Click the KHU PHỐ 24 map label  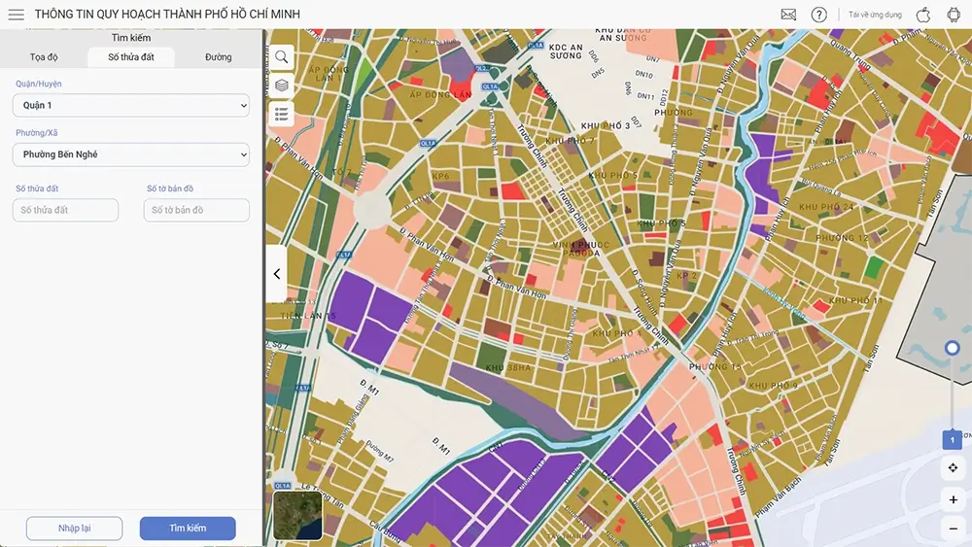click(x=826, y=207)
